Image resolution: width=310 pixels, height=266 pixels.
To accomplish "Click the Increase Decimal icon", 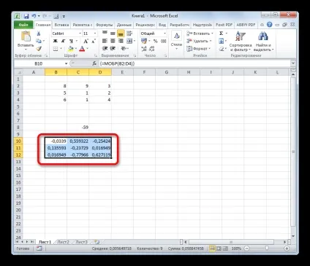I will [x=144, y=49].
